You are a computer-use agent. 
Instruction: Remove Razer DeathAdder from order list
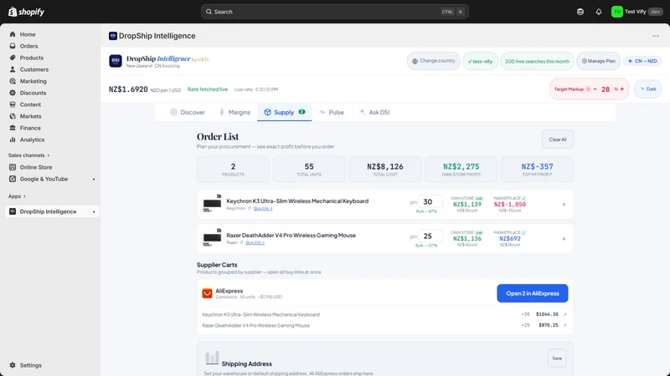[564, 239]
